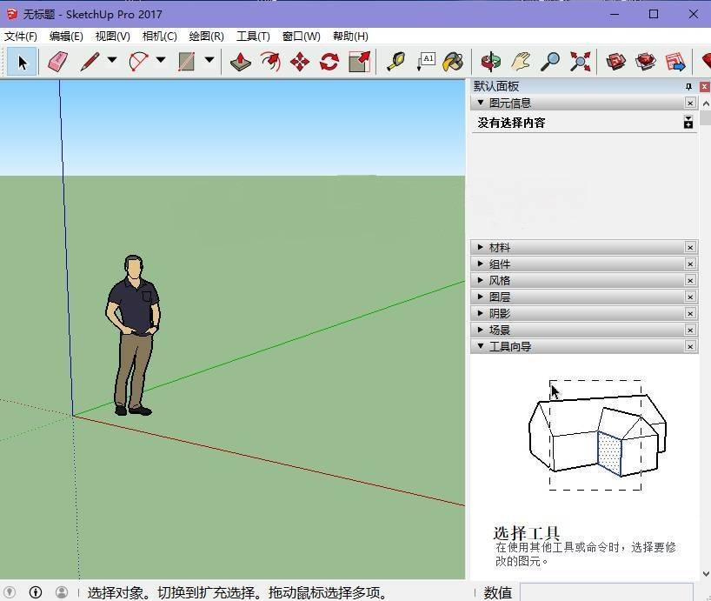The image size is (711, 601).
Task: Open the pencil line tool dropdown arrow
Action: click(112, 61)
